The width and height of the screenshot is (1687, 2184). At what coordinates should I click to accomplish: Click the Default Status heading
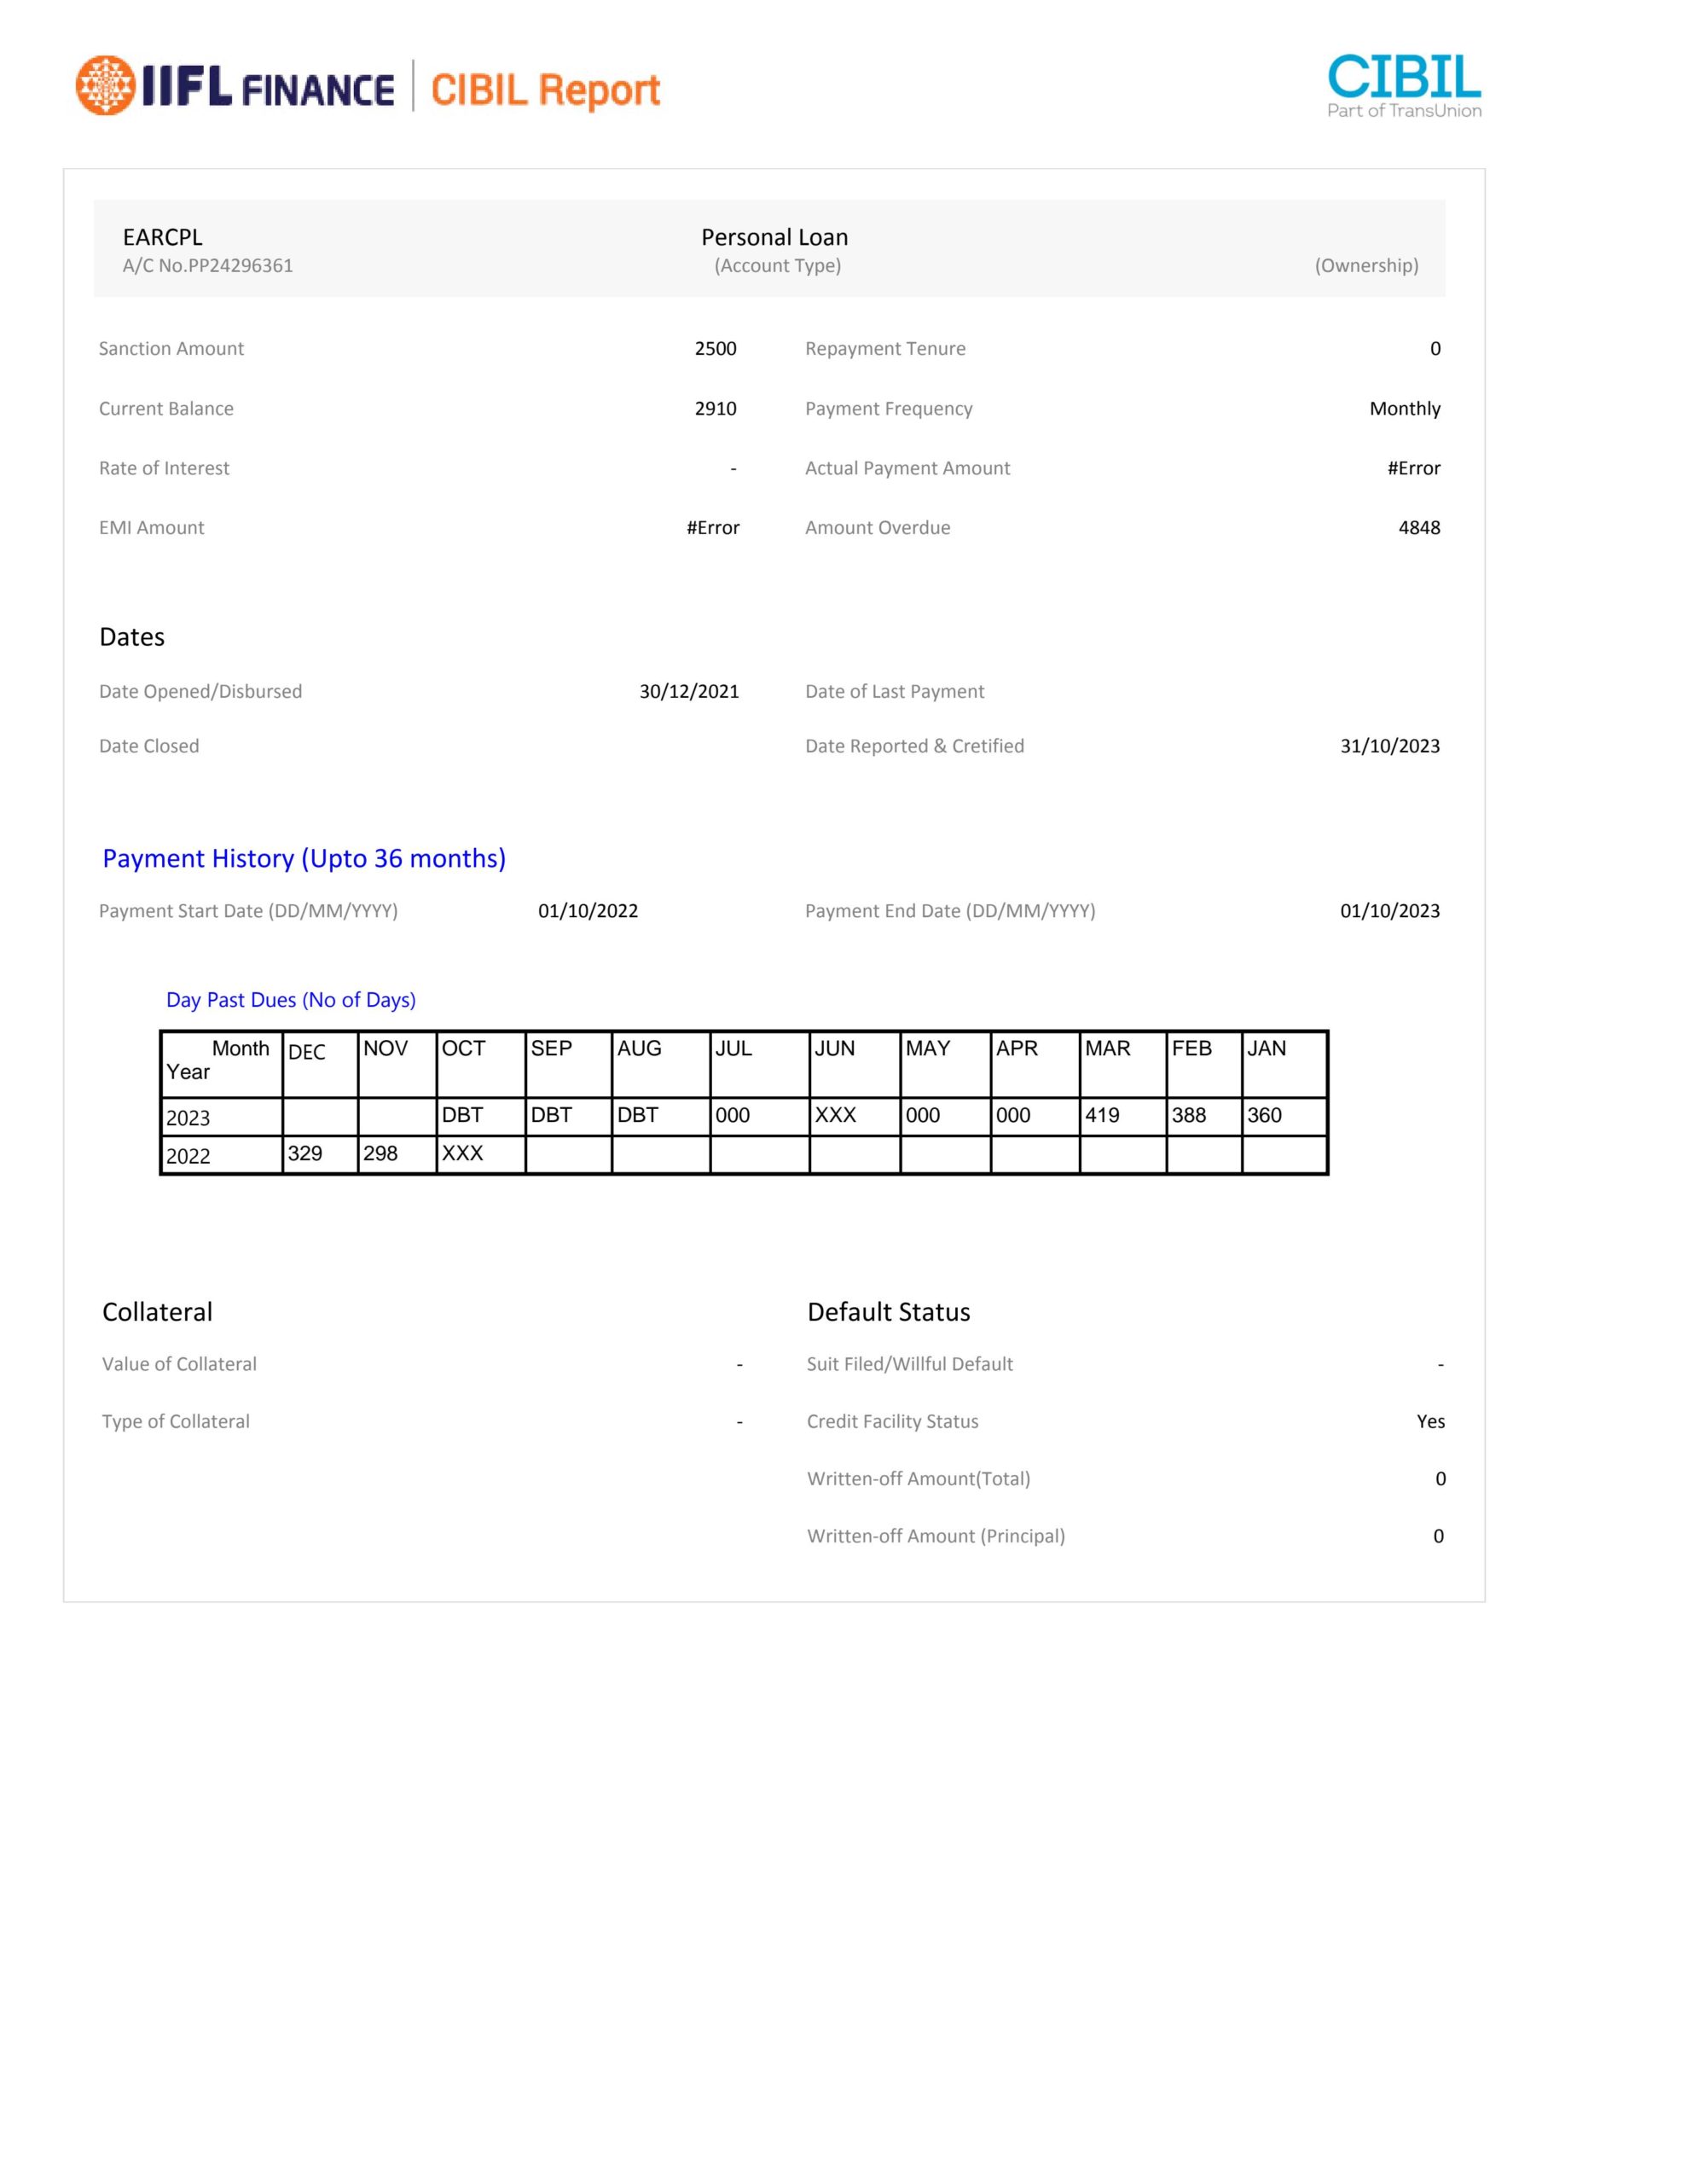pos(888,1312)
